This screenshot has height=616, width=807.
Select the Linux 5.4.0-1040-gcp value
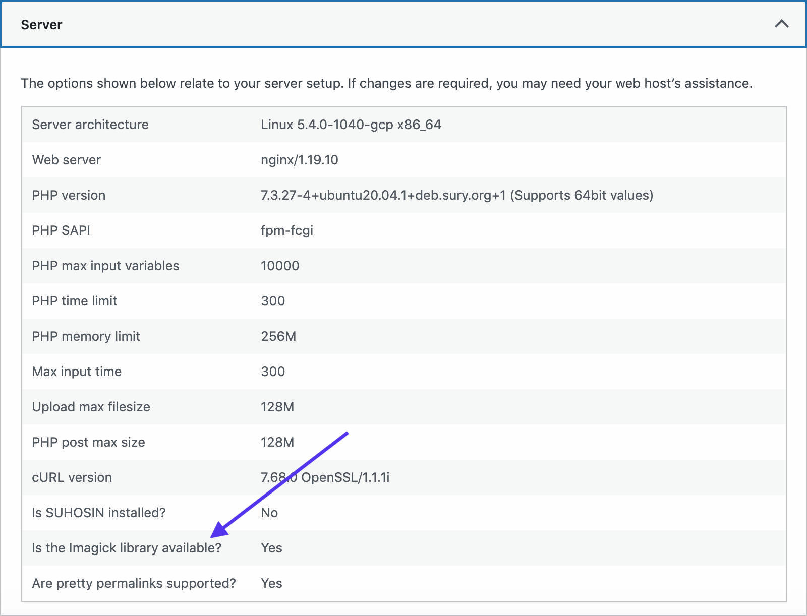click(350, 125)
